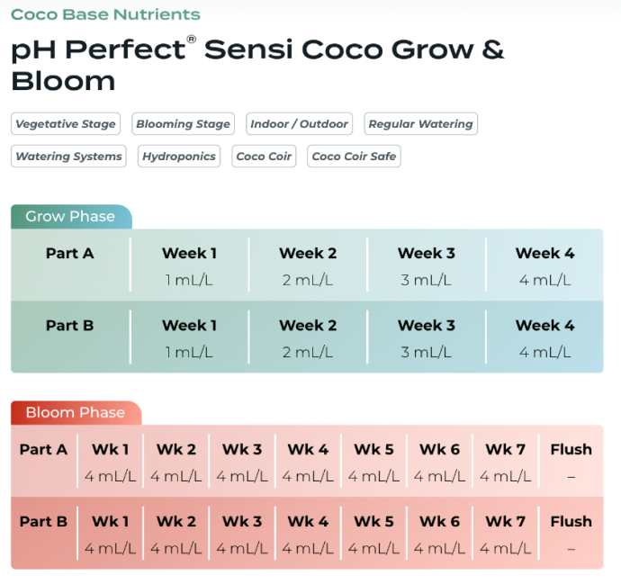Viewport: 621px width, 584px height.
Task: Click the Vegetative Stage tag
Action: point(66,124)
